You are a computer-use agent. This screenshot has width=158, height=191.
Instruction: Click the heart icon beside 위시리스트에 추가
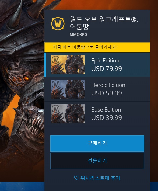76,178
